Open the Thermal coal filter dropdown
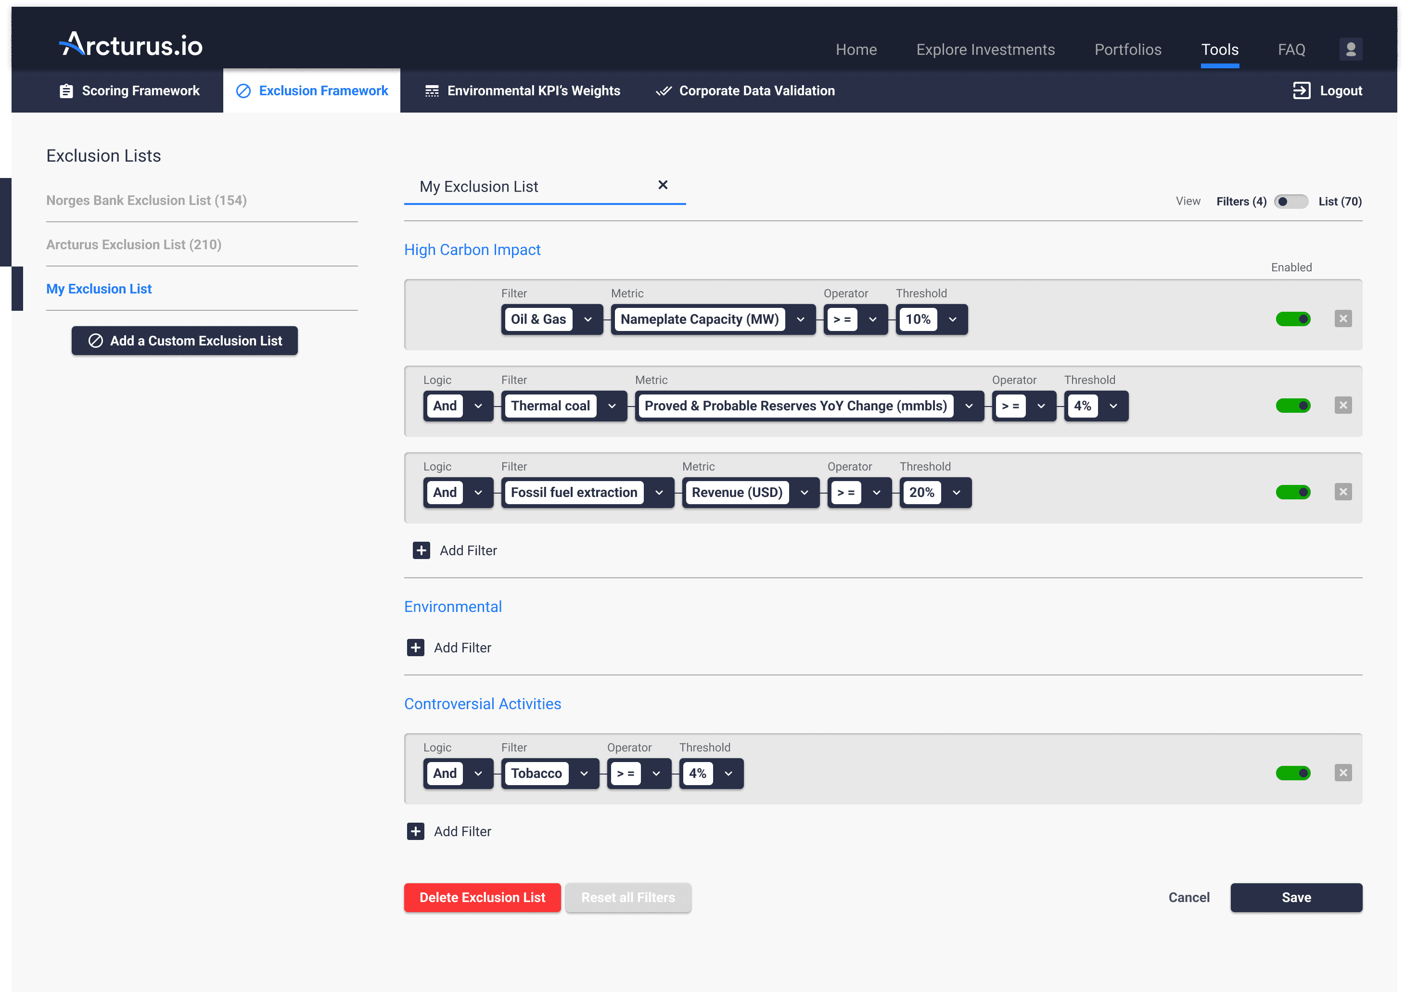This screenshot has height=992, width=1405. click(612, 406)
